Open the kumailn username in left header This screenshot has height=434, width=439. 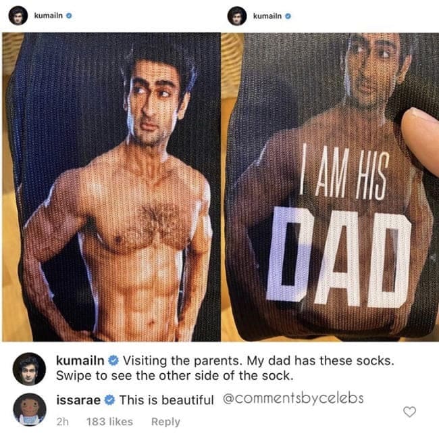[49, 16]
